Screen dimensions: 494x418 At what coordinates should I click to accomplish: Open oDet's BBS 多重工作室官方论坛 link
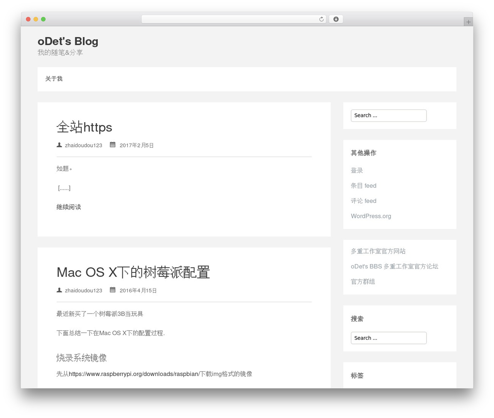[x=394, y=266]
